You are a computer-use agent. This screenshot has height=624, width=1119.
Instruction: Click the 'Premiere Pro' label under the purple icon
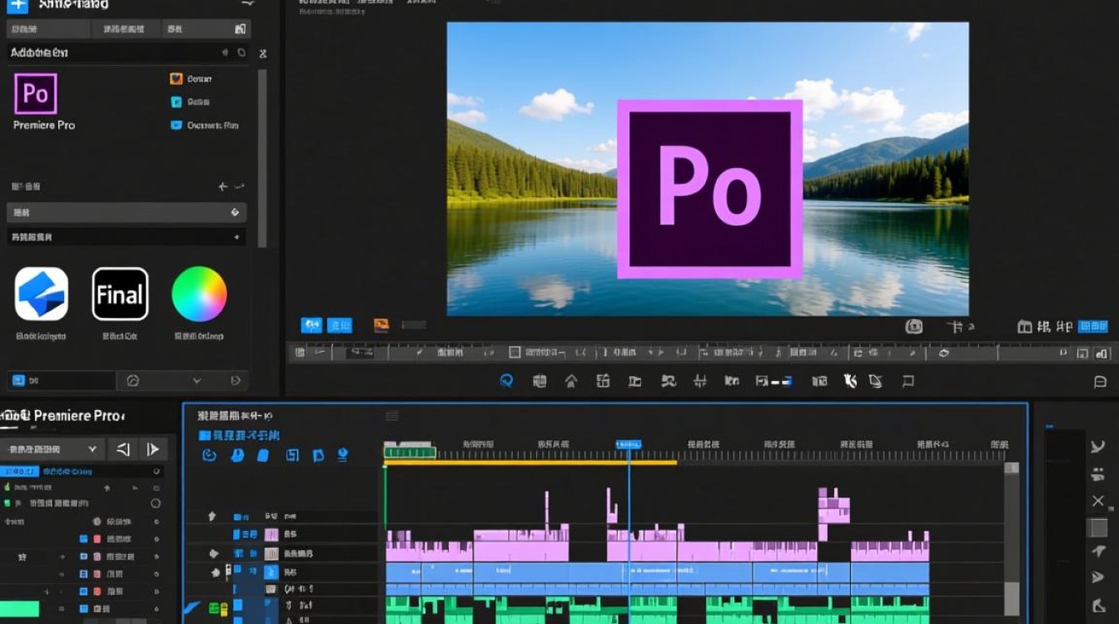44,125
